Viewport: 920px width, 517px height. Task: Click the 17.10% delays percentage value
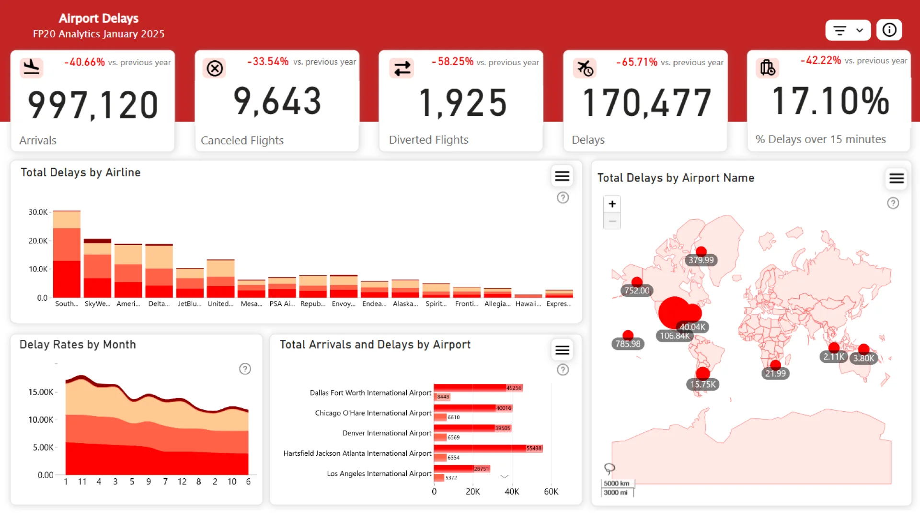830,101
